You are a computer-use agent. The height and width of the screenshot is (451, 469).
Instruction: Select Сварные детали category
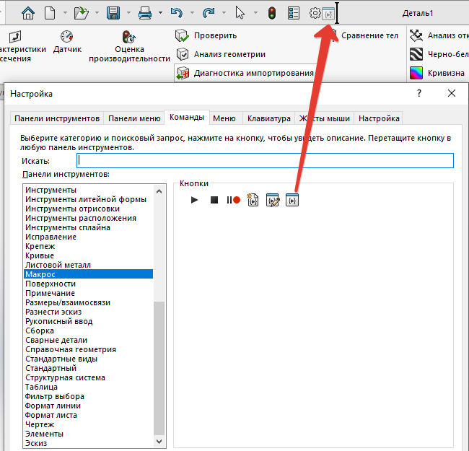[88, 340]
